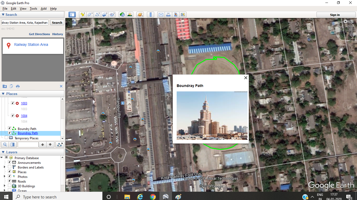Click the Add Placemark pushpin icon
The height and width of the screenshot is (200, 357).
(x=83, y=15)
